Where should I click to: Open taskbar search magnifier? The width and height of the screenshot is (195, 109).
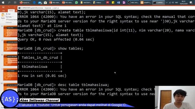click(x=9, y=2)
